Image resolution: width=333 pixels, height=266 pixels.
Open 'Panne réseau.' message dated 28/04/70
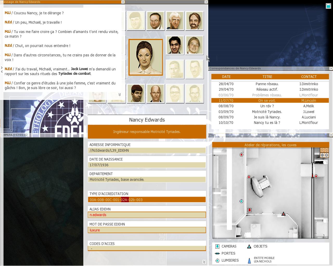(267, 84)
